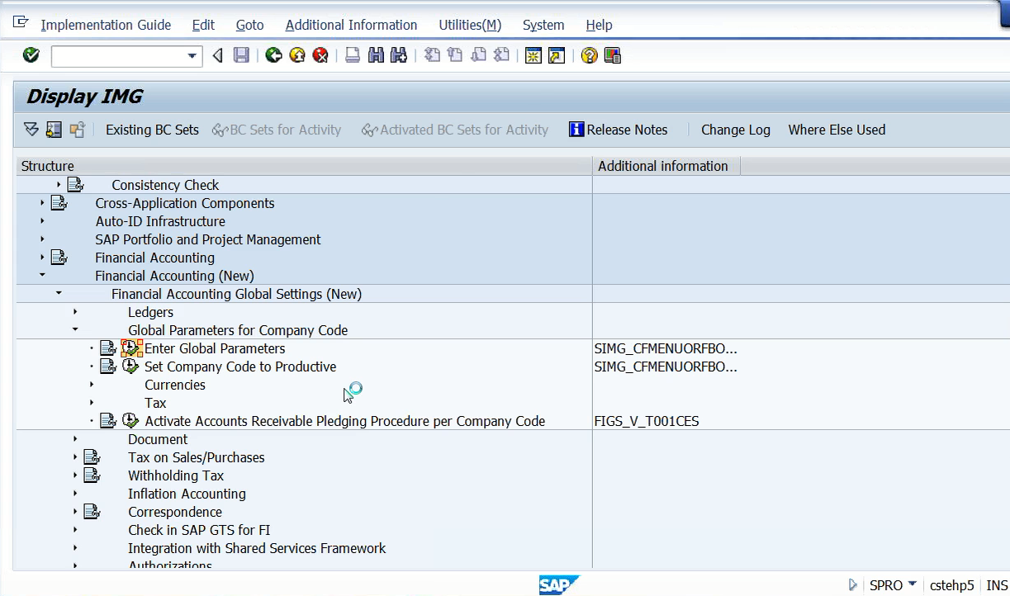Screen dimensions: 1010x596
Task: Collapse Financial Accounting Global Settings (New)
Action: coord(59,294)
